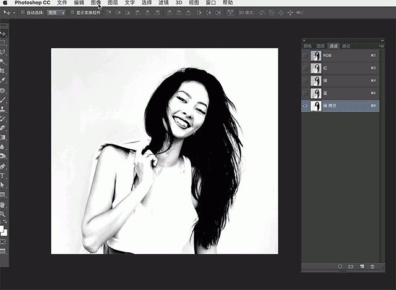Select the Crop tool
The height and width of the screenshot is (290, 396).
tap(3, 70)
